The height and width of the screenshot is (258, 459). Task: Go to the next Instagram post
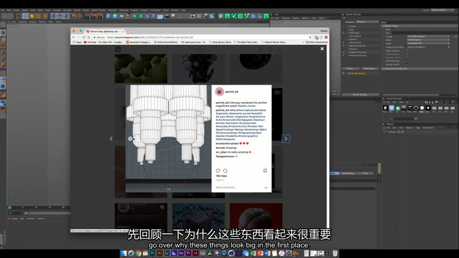click(286, 139)
